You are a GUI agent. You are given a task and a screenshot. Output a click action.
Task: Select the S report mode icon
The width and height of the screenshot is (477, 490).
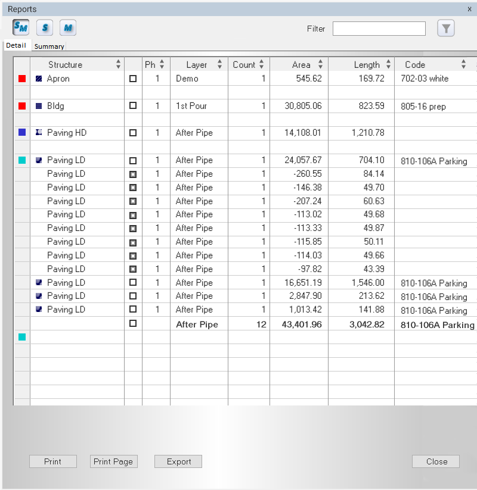click(x=45, y=27)
